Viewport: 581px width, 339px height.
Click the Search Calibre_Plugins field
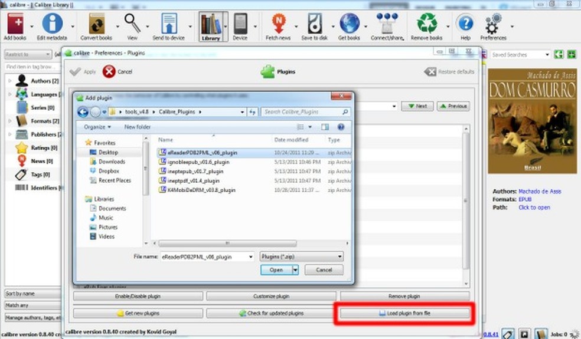(x=306, y=112)
